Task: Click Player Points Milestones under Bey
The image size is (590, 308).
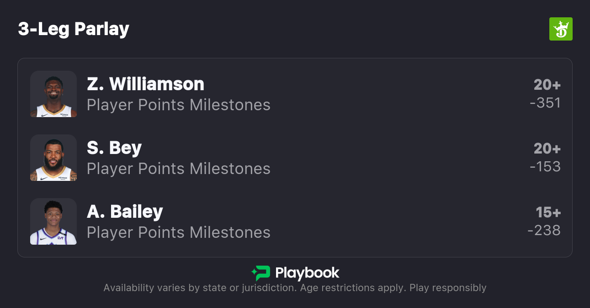Action: pos(178,169)
